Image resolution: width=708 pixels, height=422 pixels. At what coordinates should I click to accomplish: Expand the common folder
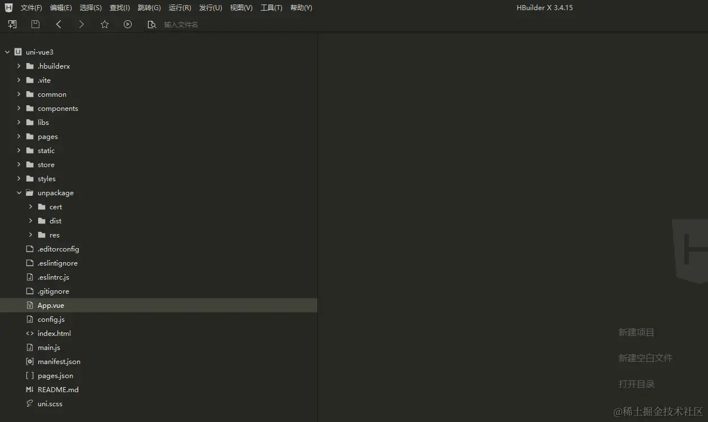click(x=19, y=94)
